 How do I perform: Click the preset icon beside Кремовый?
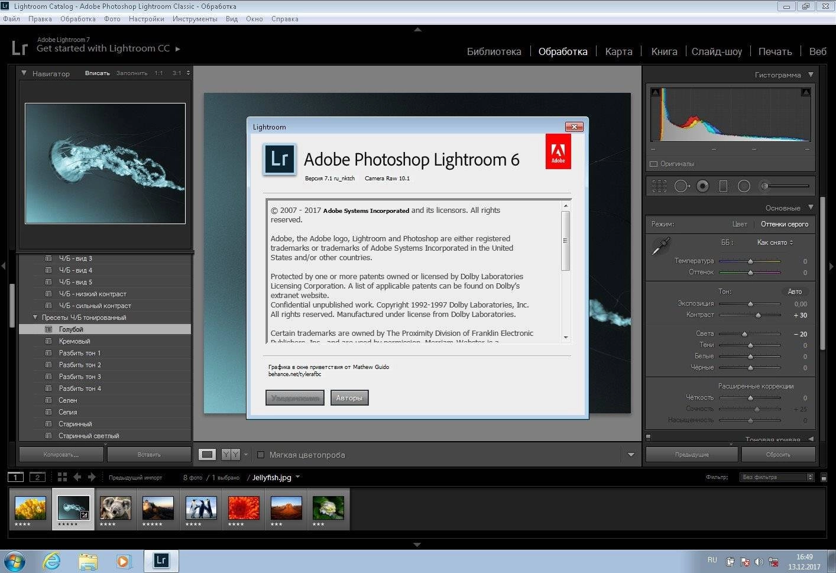click(x=48, y=341)
